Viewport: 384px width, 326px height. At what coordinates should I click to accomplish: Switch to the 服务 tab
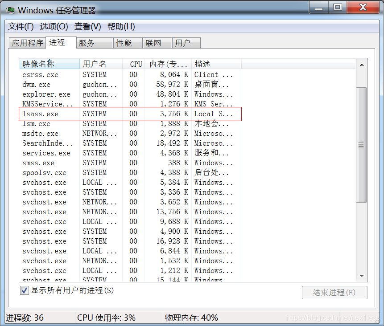point(95,43)
